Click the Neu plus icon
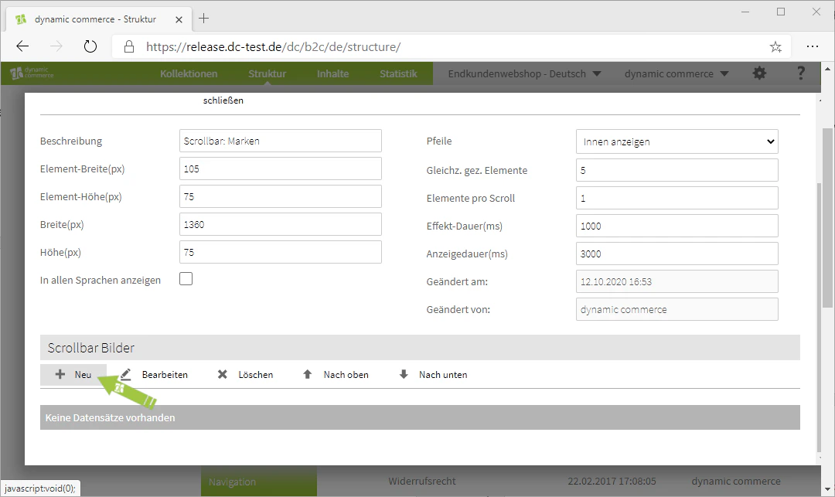835x497 pixels. 60,375
